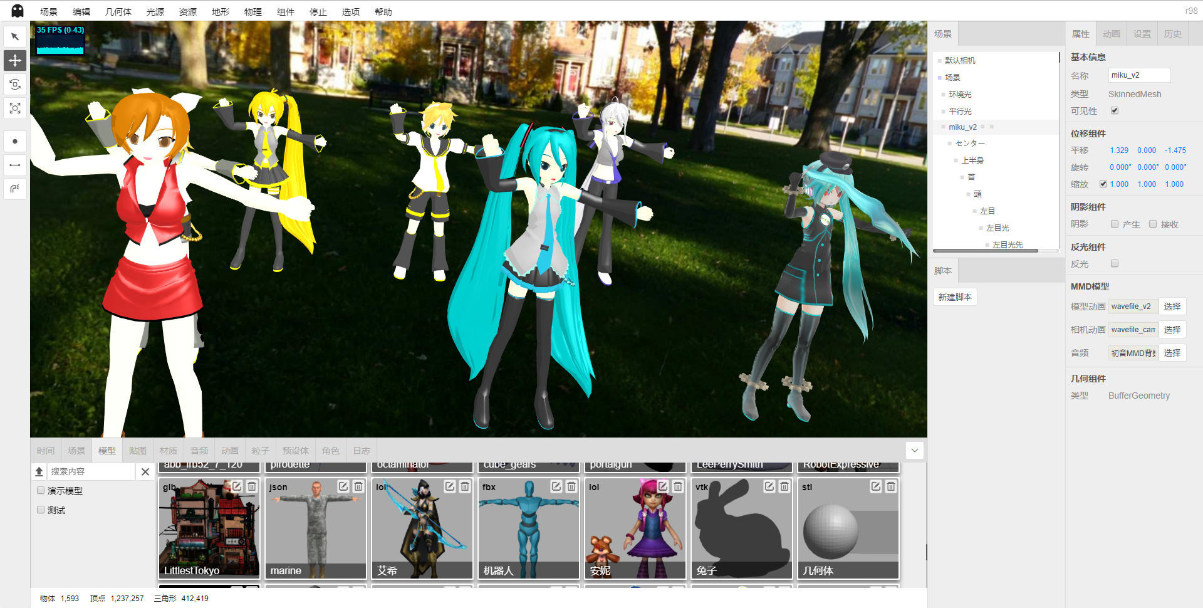Switch to the rotate tool
Viewport: 1203px width, 608px height.
(15, 84)
